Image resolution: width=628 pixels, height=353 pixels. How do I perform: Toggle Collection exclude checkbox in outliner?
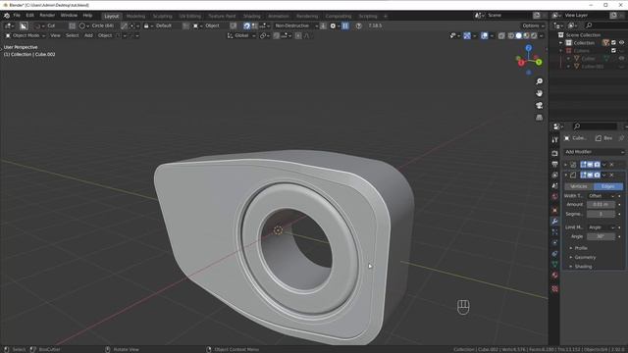click(x=613, y=43)
